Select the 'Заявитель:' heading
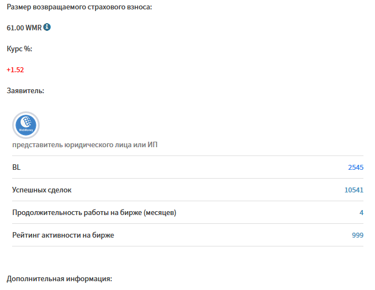The image size is (375, 290). 25,91
